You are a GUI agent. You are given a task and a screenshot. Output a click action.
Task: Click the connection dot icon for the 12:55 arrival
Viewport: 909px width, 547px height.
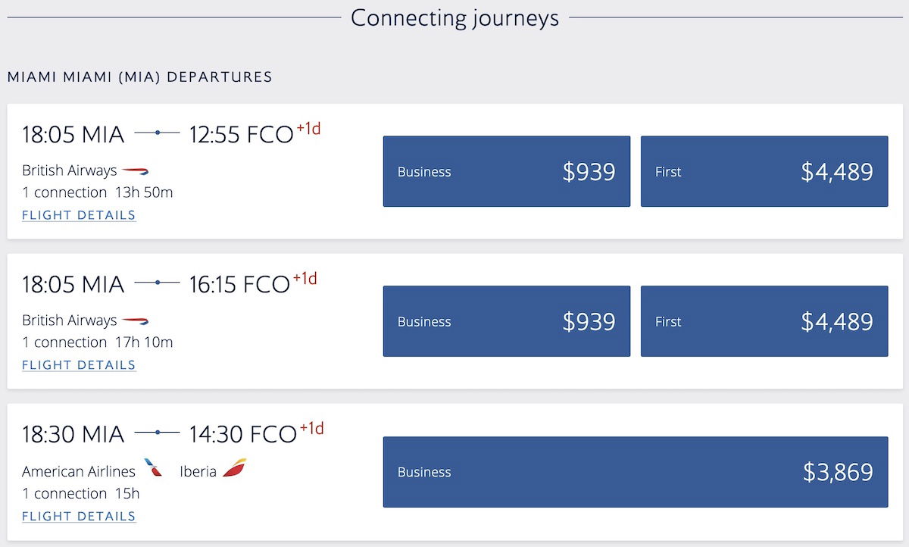157,133
